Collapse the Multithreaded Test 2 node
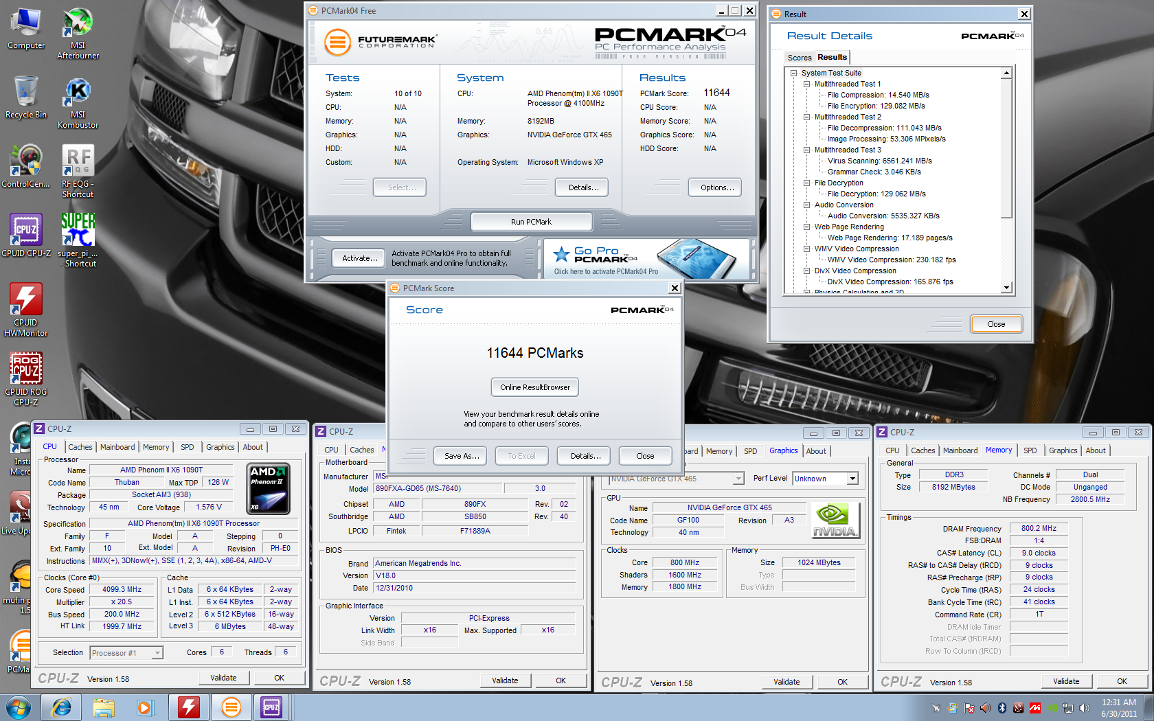 pos(806,117)
